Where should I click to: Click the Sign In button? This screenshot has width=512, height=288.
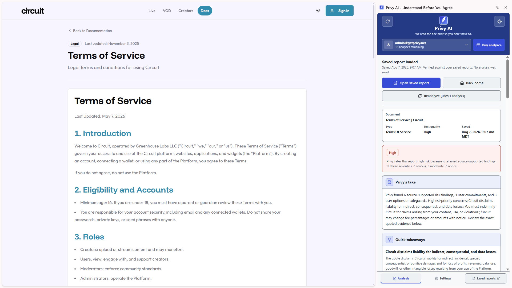point(339,11)
